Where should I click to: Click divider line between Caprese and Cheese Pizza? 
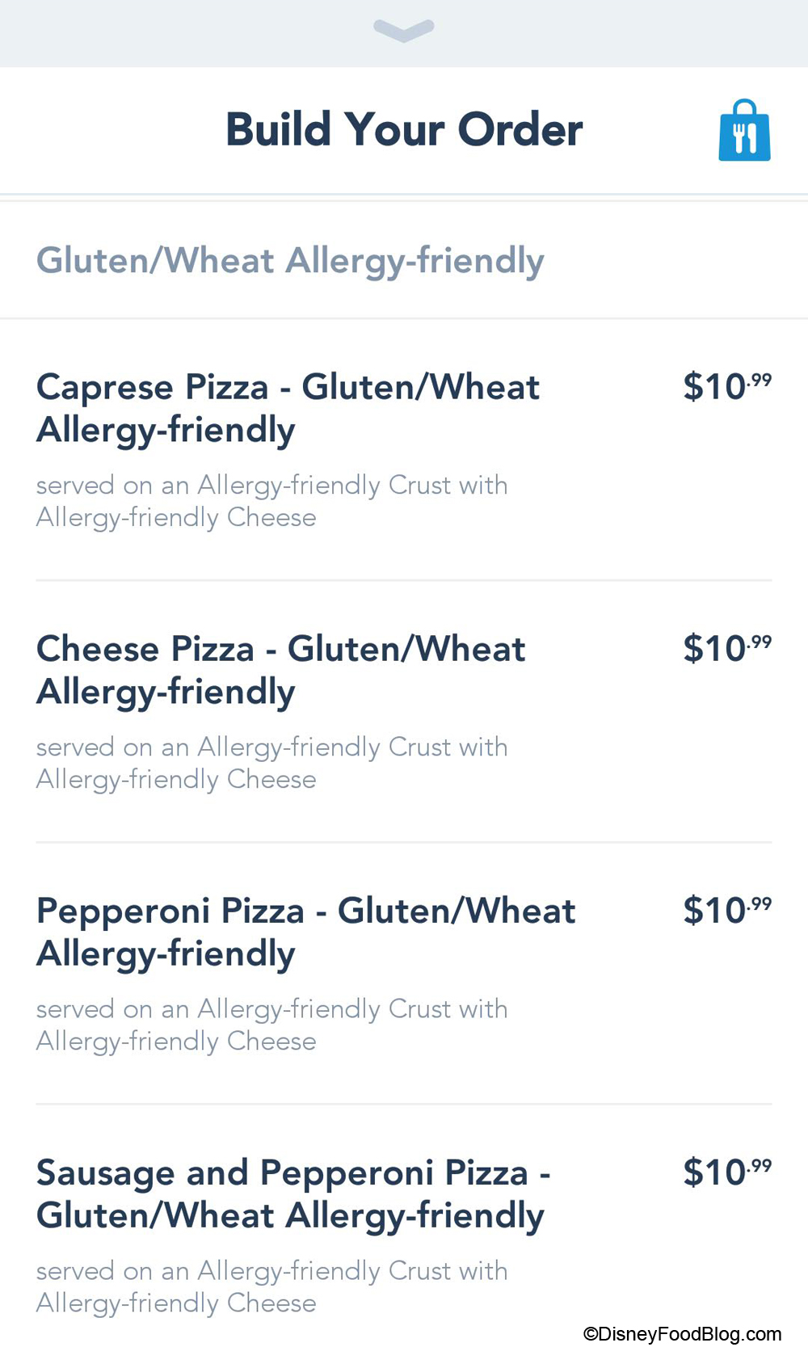pos(404,580)
